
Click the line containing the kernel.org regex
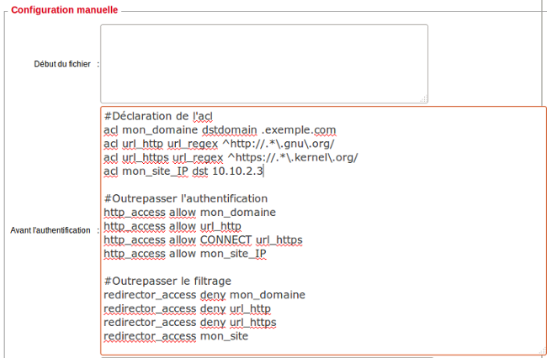(231, 157)
